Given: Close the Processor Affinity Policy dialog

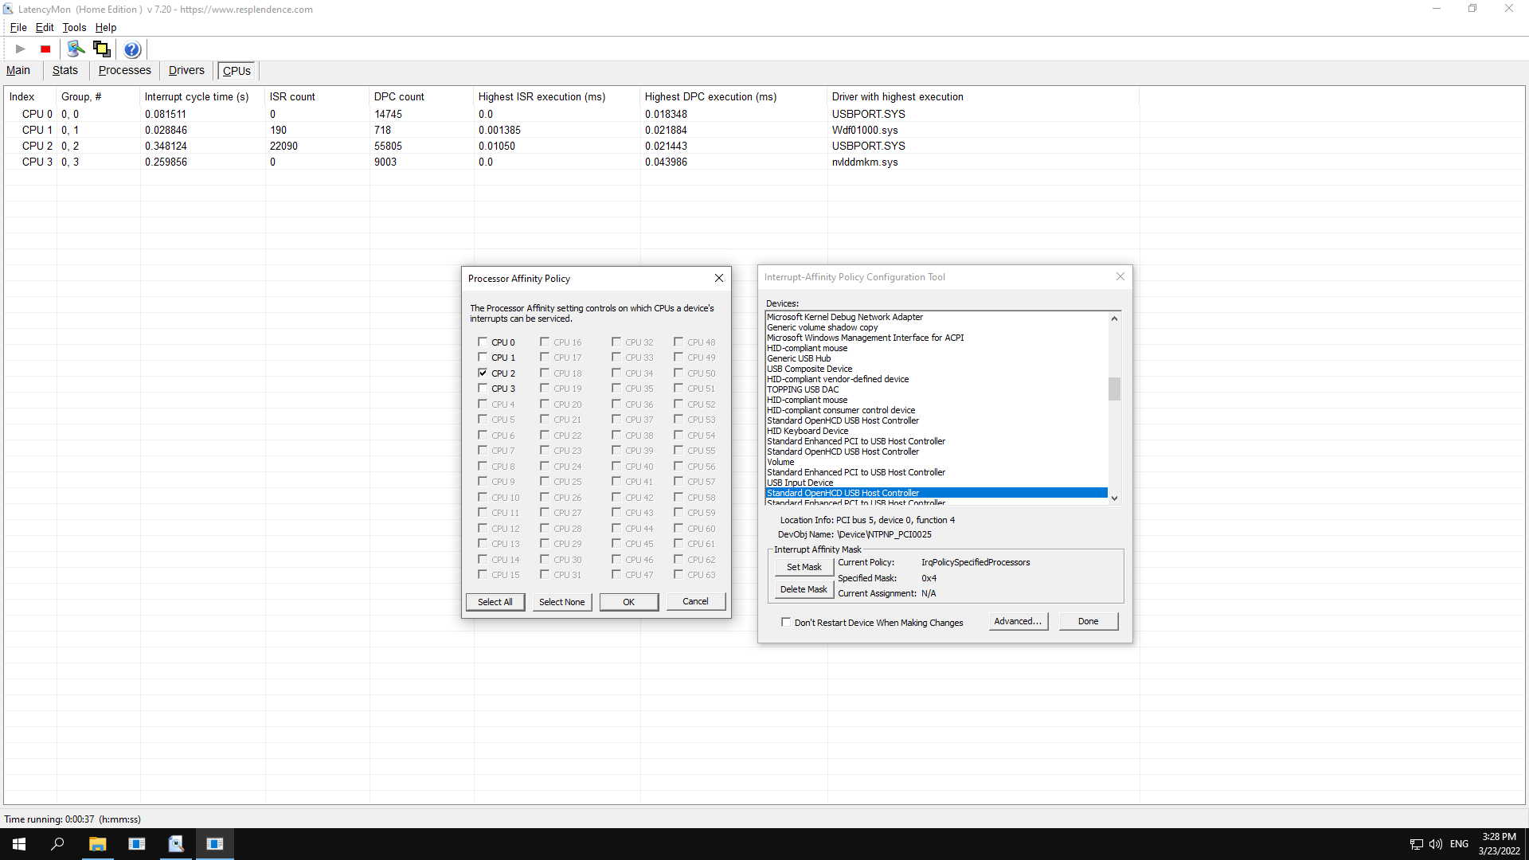Looking at the screenshot, I should (719, 278).
